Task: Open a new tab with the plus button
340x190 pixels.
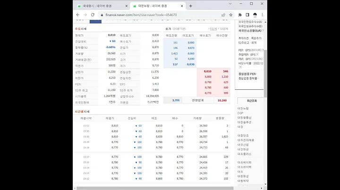Action: pyautogui.click(x=191, y=6)
